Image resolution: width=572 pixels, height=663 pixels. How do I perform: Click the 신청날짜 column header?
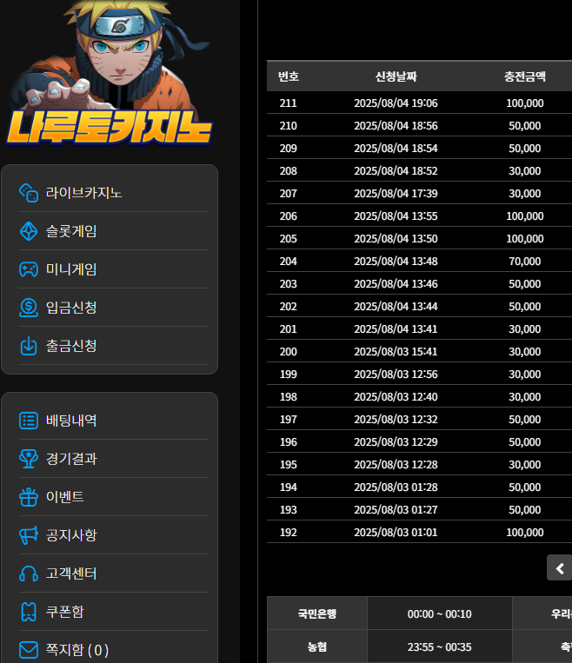(x=396, y=76)
